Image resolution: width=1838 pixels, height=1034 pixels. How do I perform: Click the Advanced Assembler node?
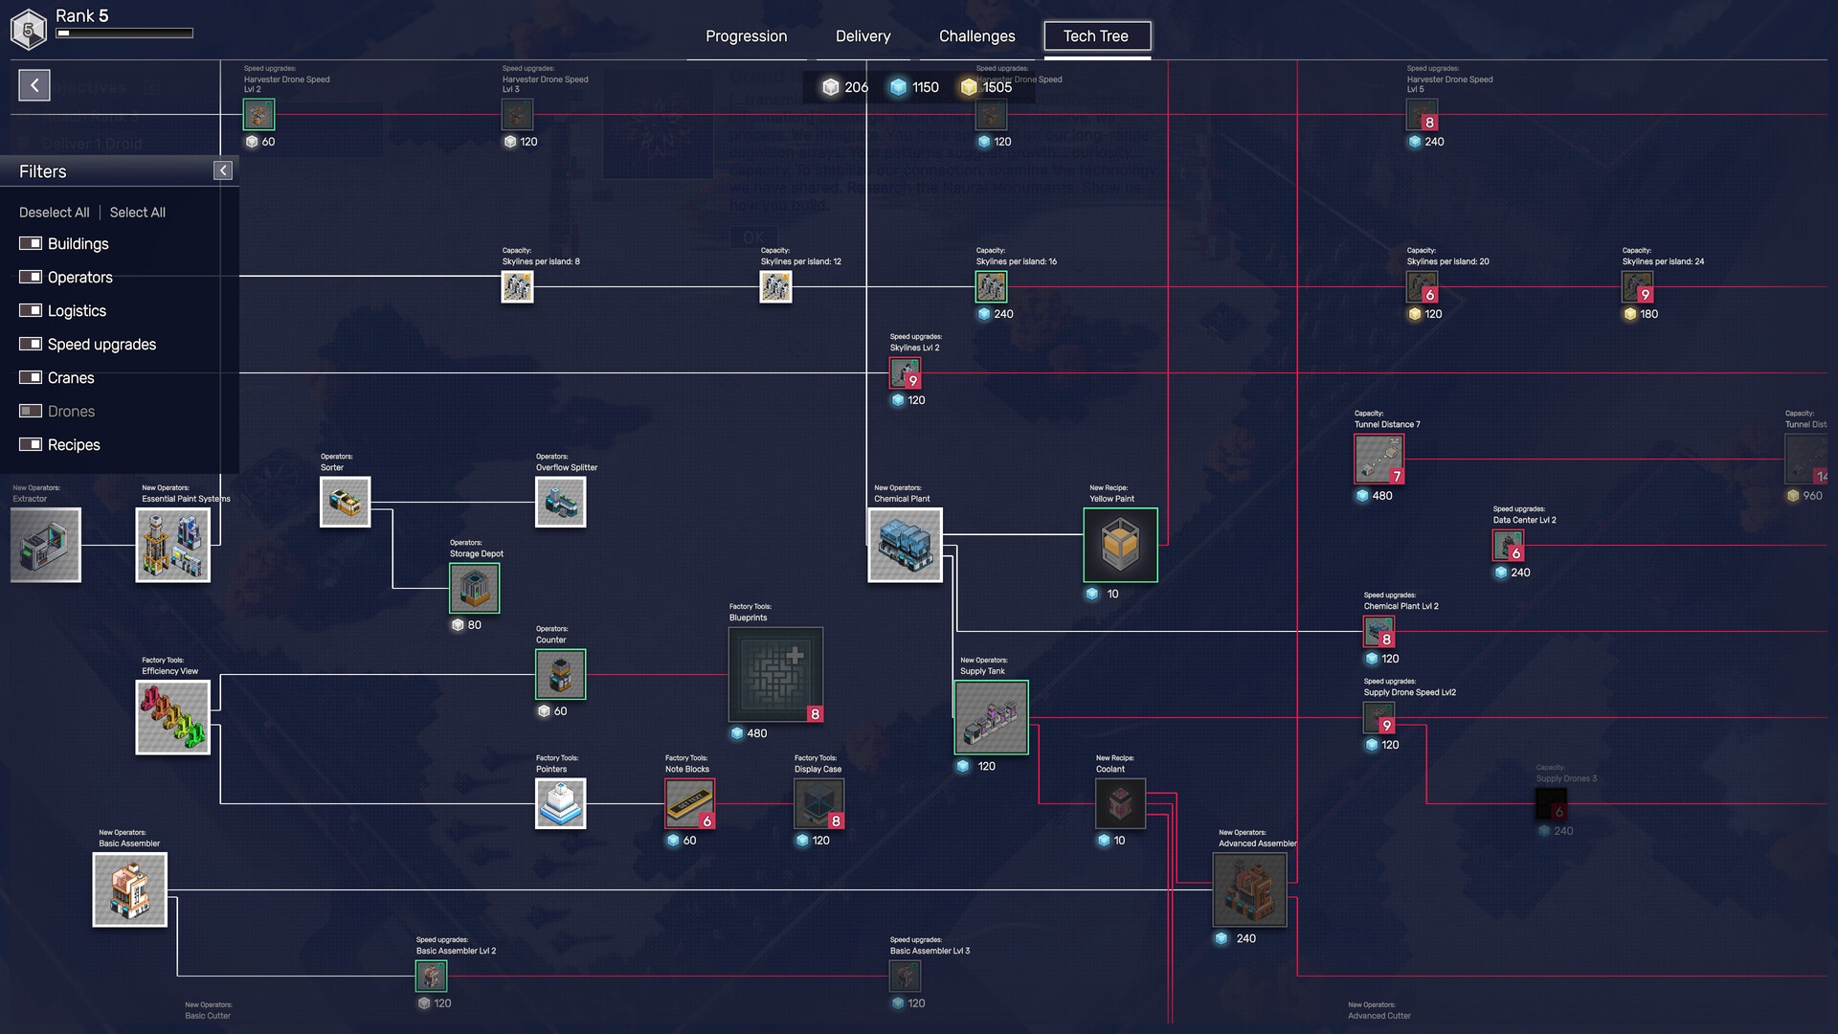point(1248,889)
